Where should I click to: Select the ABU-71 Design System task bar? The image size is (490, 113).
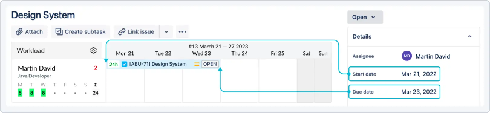[163, 64]
